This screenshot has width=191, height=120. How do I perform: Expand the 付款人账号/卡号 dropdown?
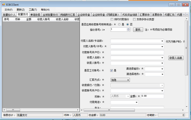click(x=162, y=47)
